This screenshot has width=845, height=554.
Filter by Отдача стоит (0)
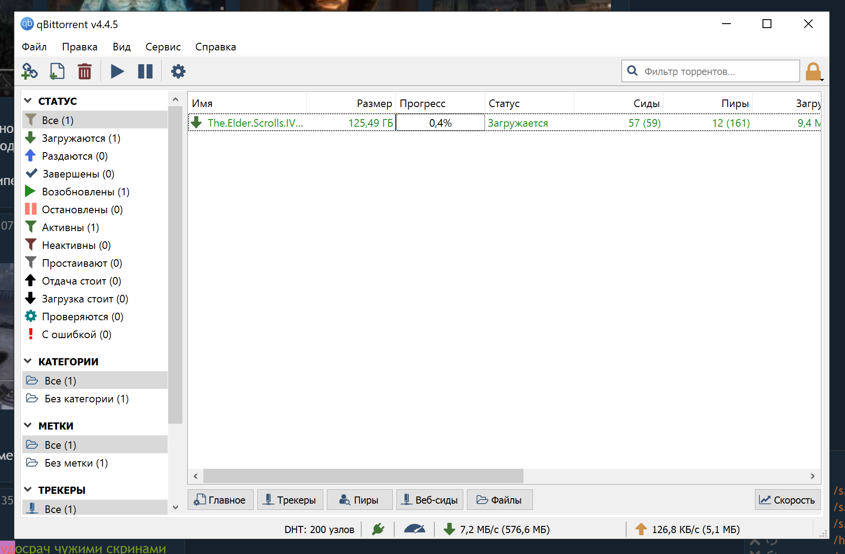tap(95, 281)
